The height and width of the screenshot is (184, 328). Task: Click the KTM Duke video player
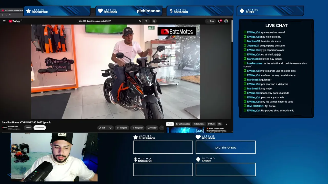coord(115,72)
